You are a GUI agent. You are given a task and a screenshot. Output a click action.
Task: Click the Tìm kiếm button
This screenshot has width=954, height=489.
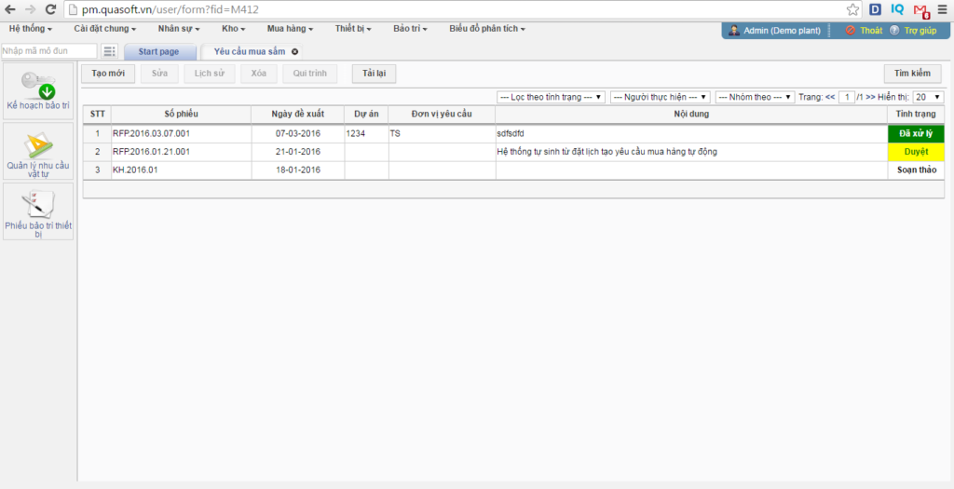click(x=913, y=74)
